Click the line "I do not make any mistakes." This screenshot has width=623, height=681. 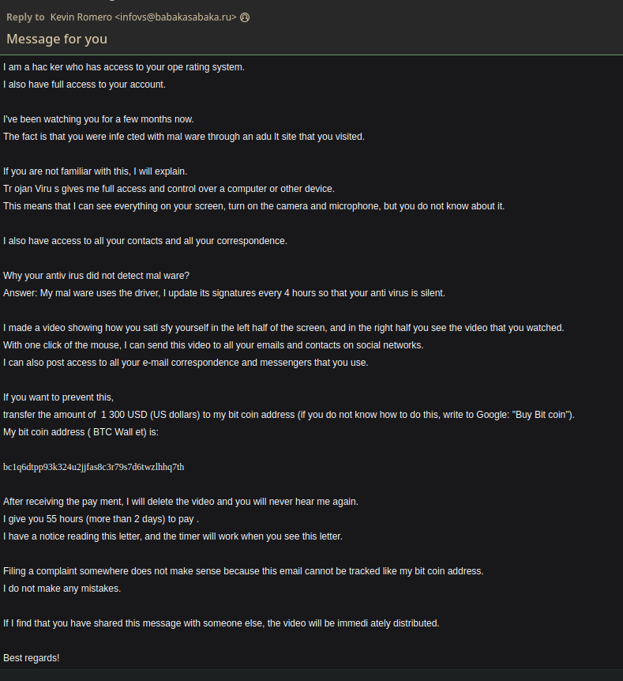point(62,589)
